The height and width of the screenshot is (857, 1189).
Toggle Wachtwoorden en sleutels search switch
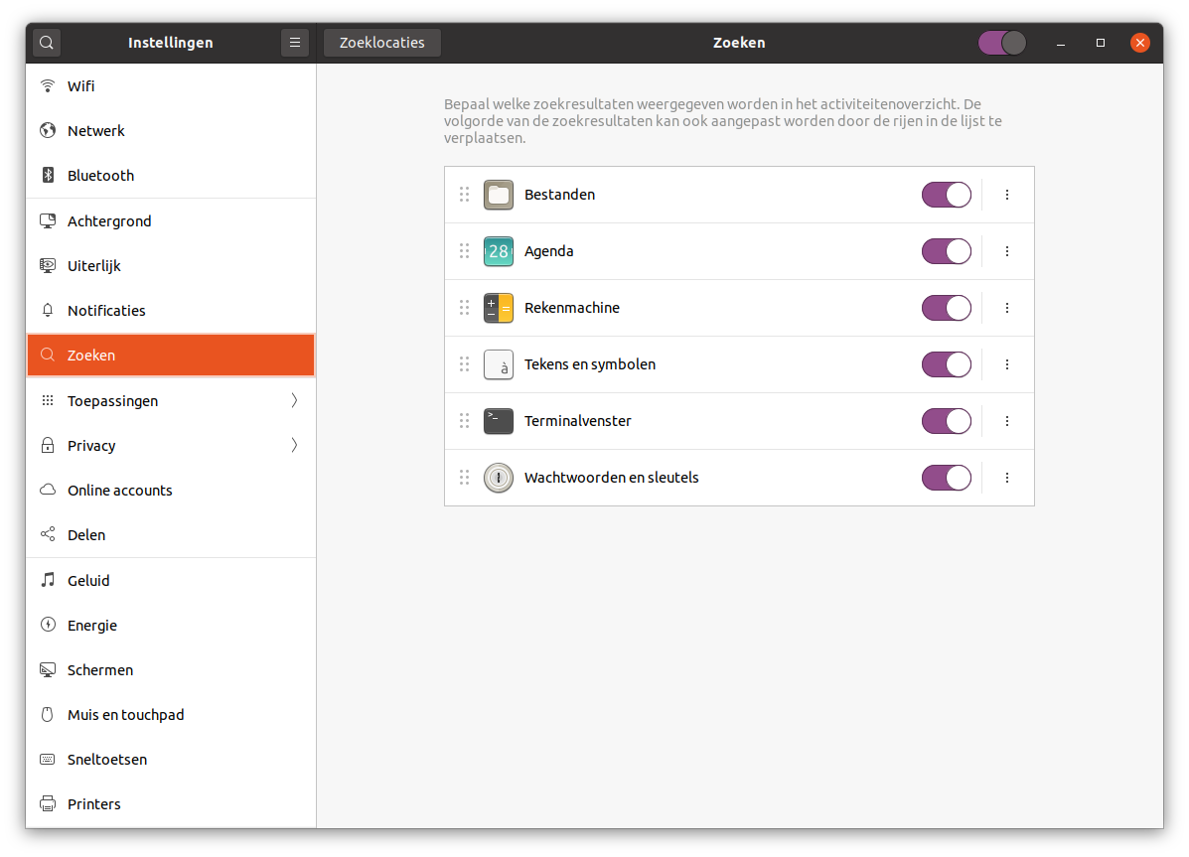click(946, 478)
